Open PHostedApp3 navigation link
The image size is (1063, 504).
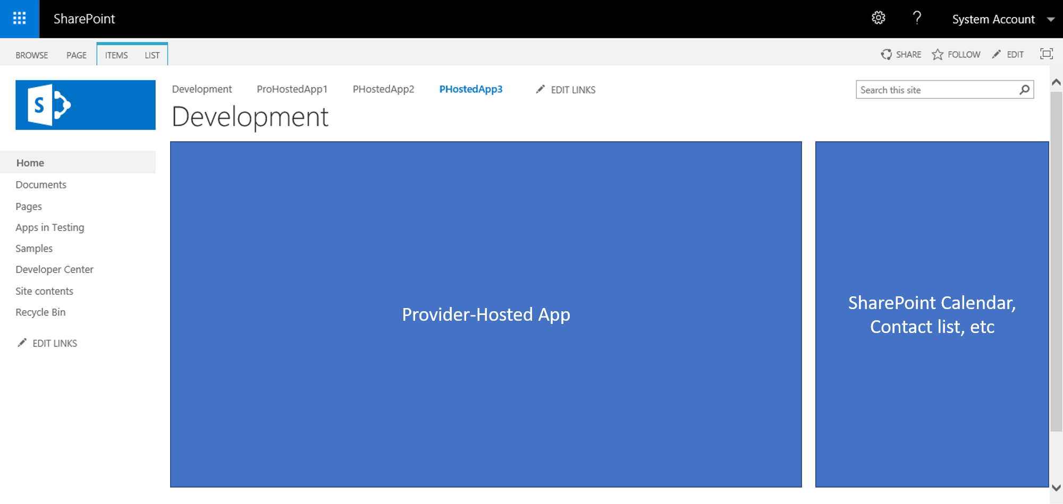click(x=471, y=89)
